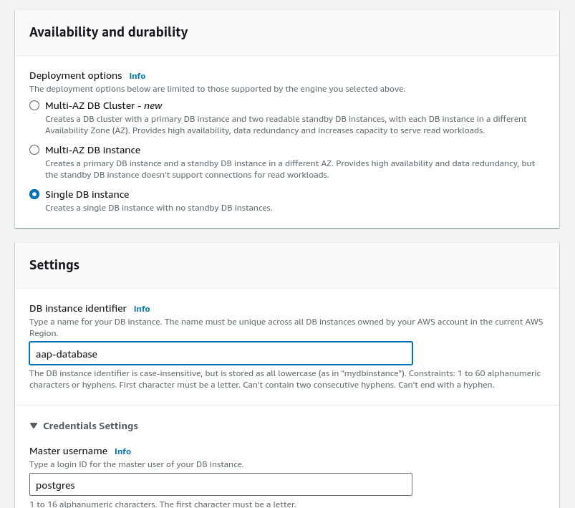Screen dimensions: 575x508
Task: Click the Deployment options label
Action: pyautogui.click(x=75, y=76)
